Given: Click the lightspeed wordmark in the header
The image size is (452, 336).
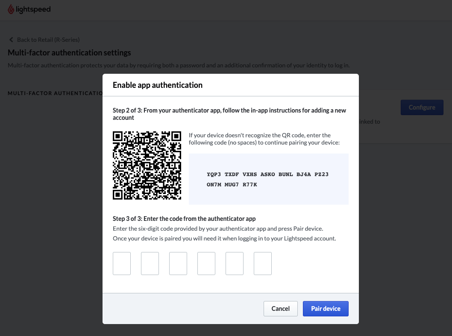Looking at the screenshot, I should pos(34,9).
